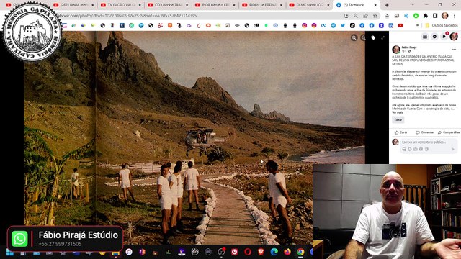461x259 pixels.
Task: Open the Outros favoritos folder
Action: tap(442, 26)
